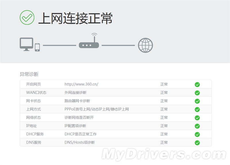Click green check icon in 上网方式 row
Image resolution: width=230 pixels, height=165 pixels.
[x=197, y=109]
